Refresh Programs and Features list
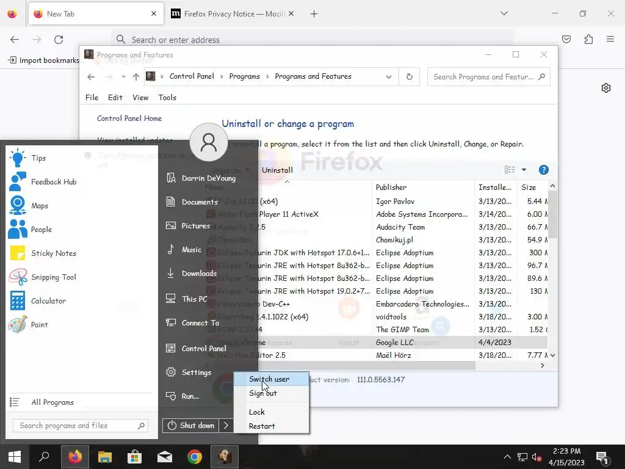625x469 pixels. coord(410,76)
